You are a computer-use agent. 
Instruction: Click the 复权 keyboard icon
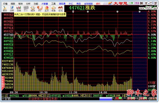pyautogui.click(x=26, y=9)
